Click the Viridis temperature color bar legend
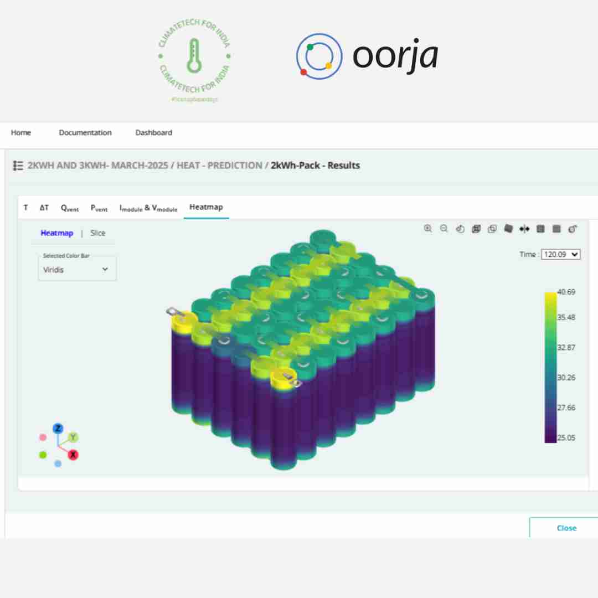Screen dimensions: 598x598 (x=550, y=367)
